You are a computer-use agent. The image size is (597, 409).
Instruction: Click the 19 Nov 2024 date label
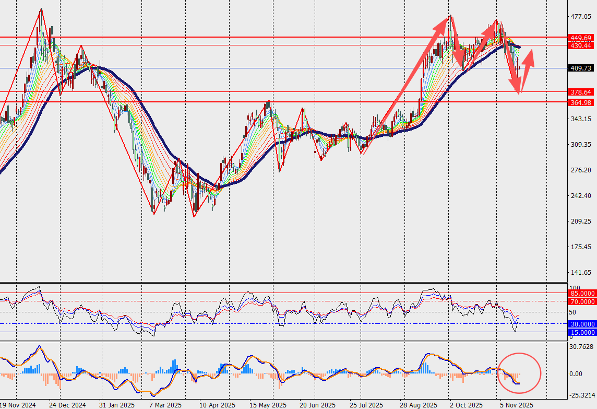[19, 405]
